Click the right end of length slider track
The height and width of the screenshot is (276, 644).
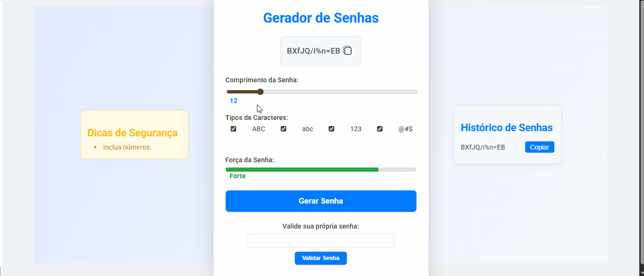[x=415, y=92]
